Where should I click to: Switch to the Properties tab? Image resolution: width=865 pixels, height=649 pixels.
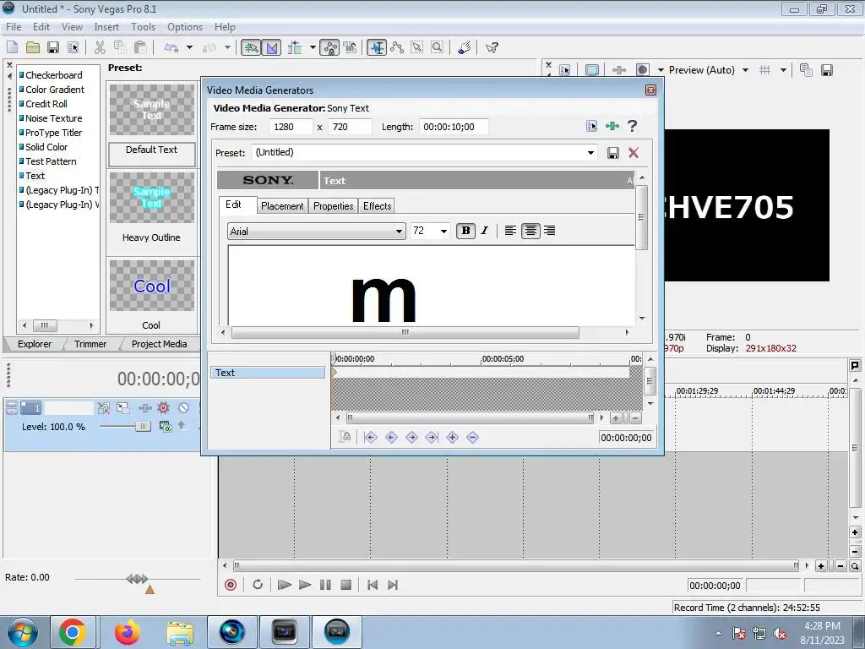333,206
